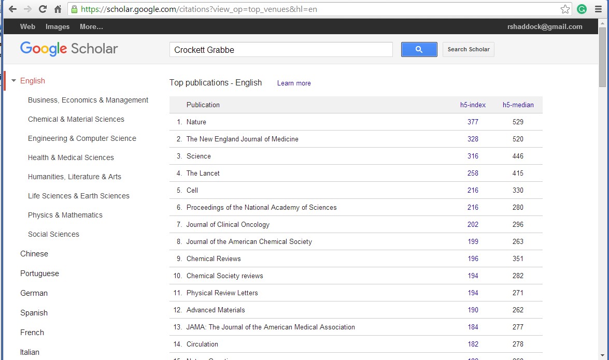Click the Physical Review Letters publication name
The height and width of the screenshot is (360, 609).
(222, 293)
